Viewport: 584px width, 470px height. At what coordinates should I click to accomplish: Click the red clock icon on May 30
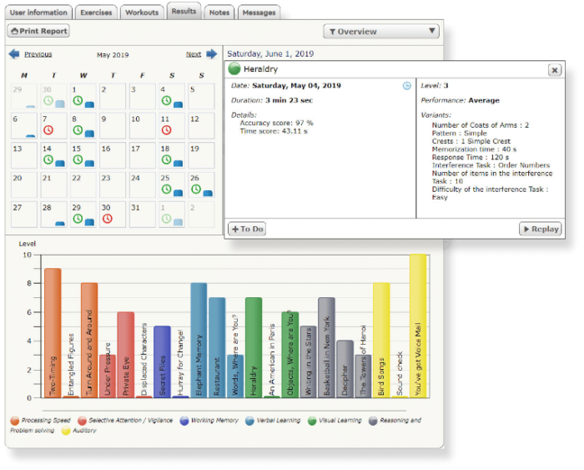108,219
